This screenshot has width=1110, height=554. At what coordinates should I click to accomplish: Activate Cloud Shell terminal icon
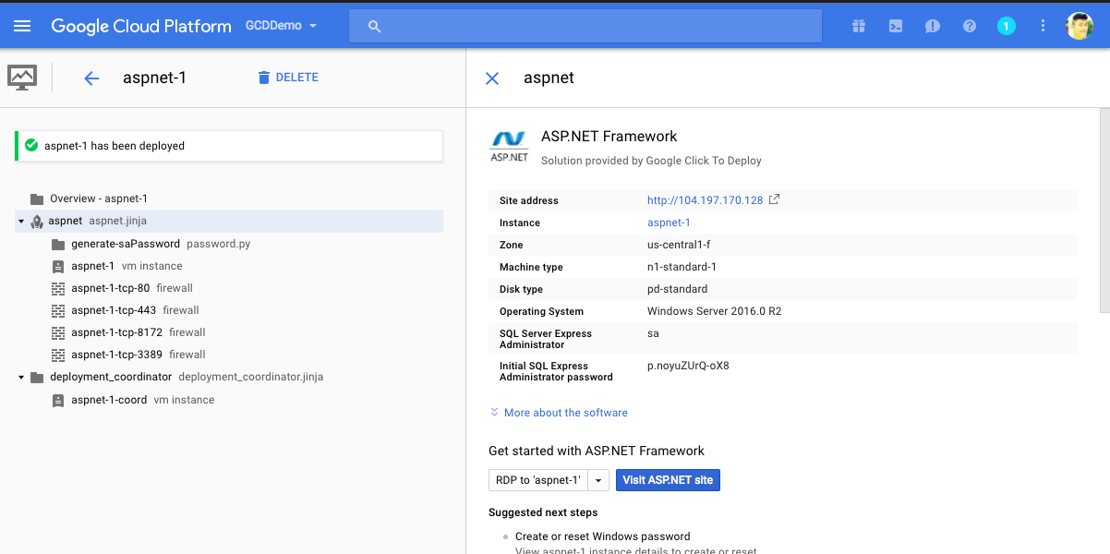(896, 26)
